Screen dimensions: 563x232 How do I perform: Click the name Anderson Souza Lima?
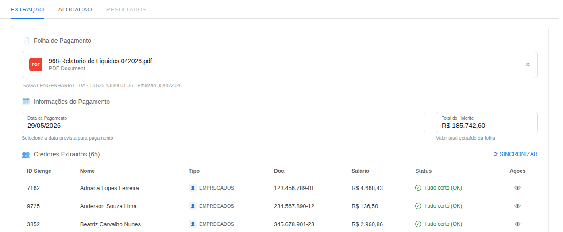(108, 206)
